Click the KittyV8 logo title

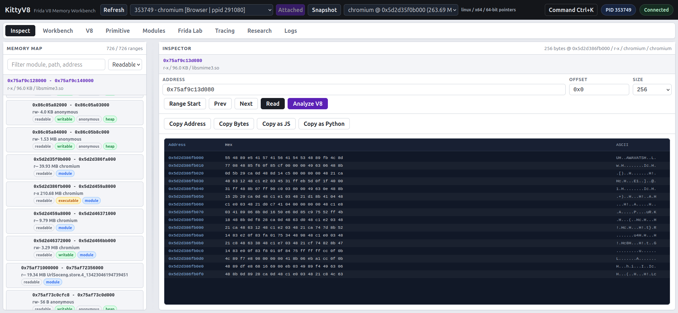pyautogui.click(x=18, y=10)
